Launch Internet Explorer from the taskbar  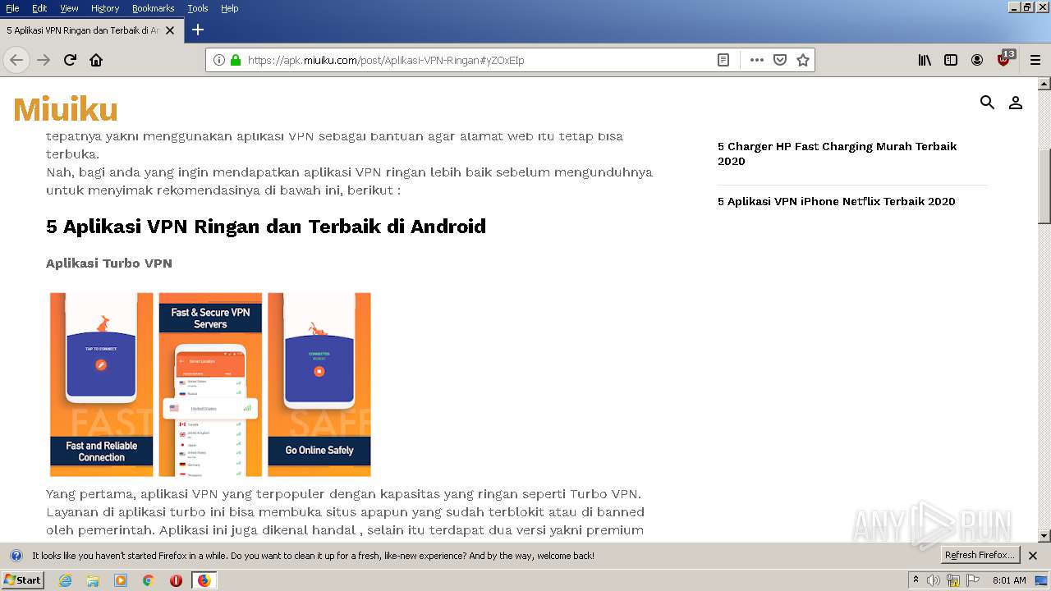(65, 580)
